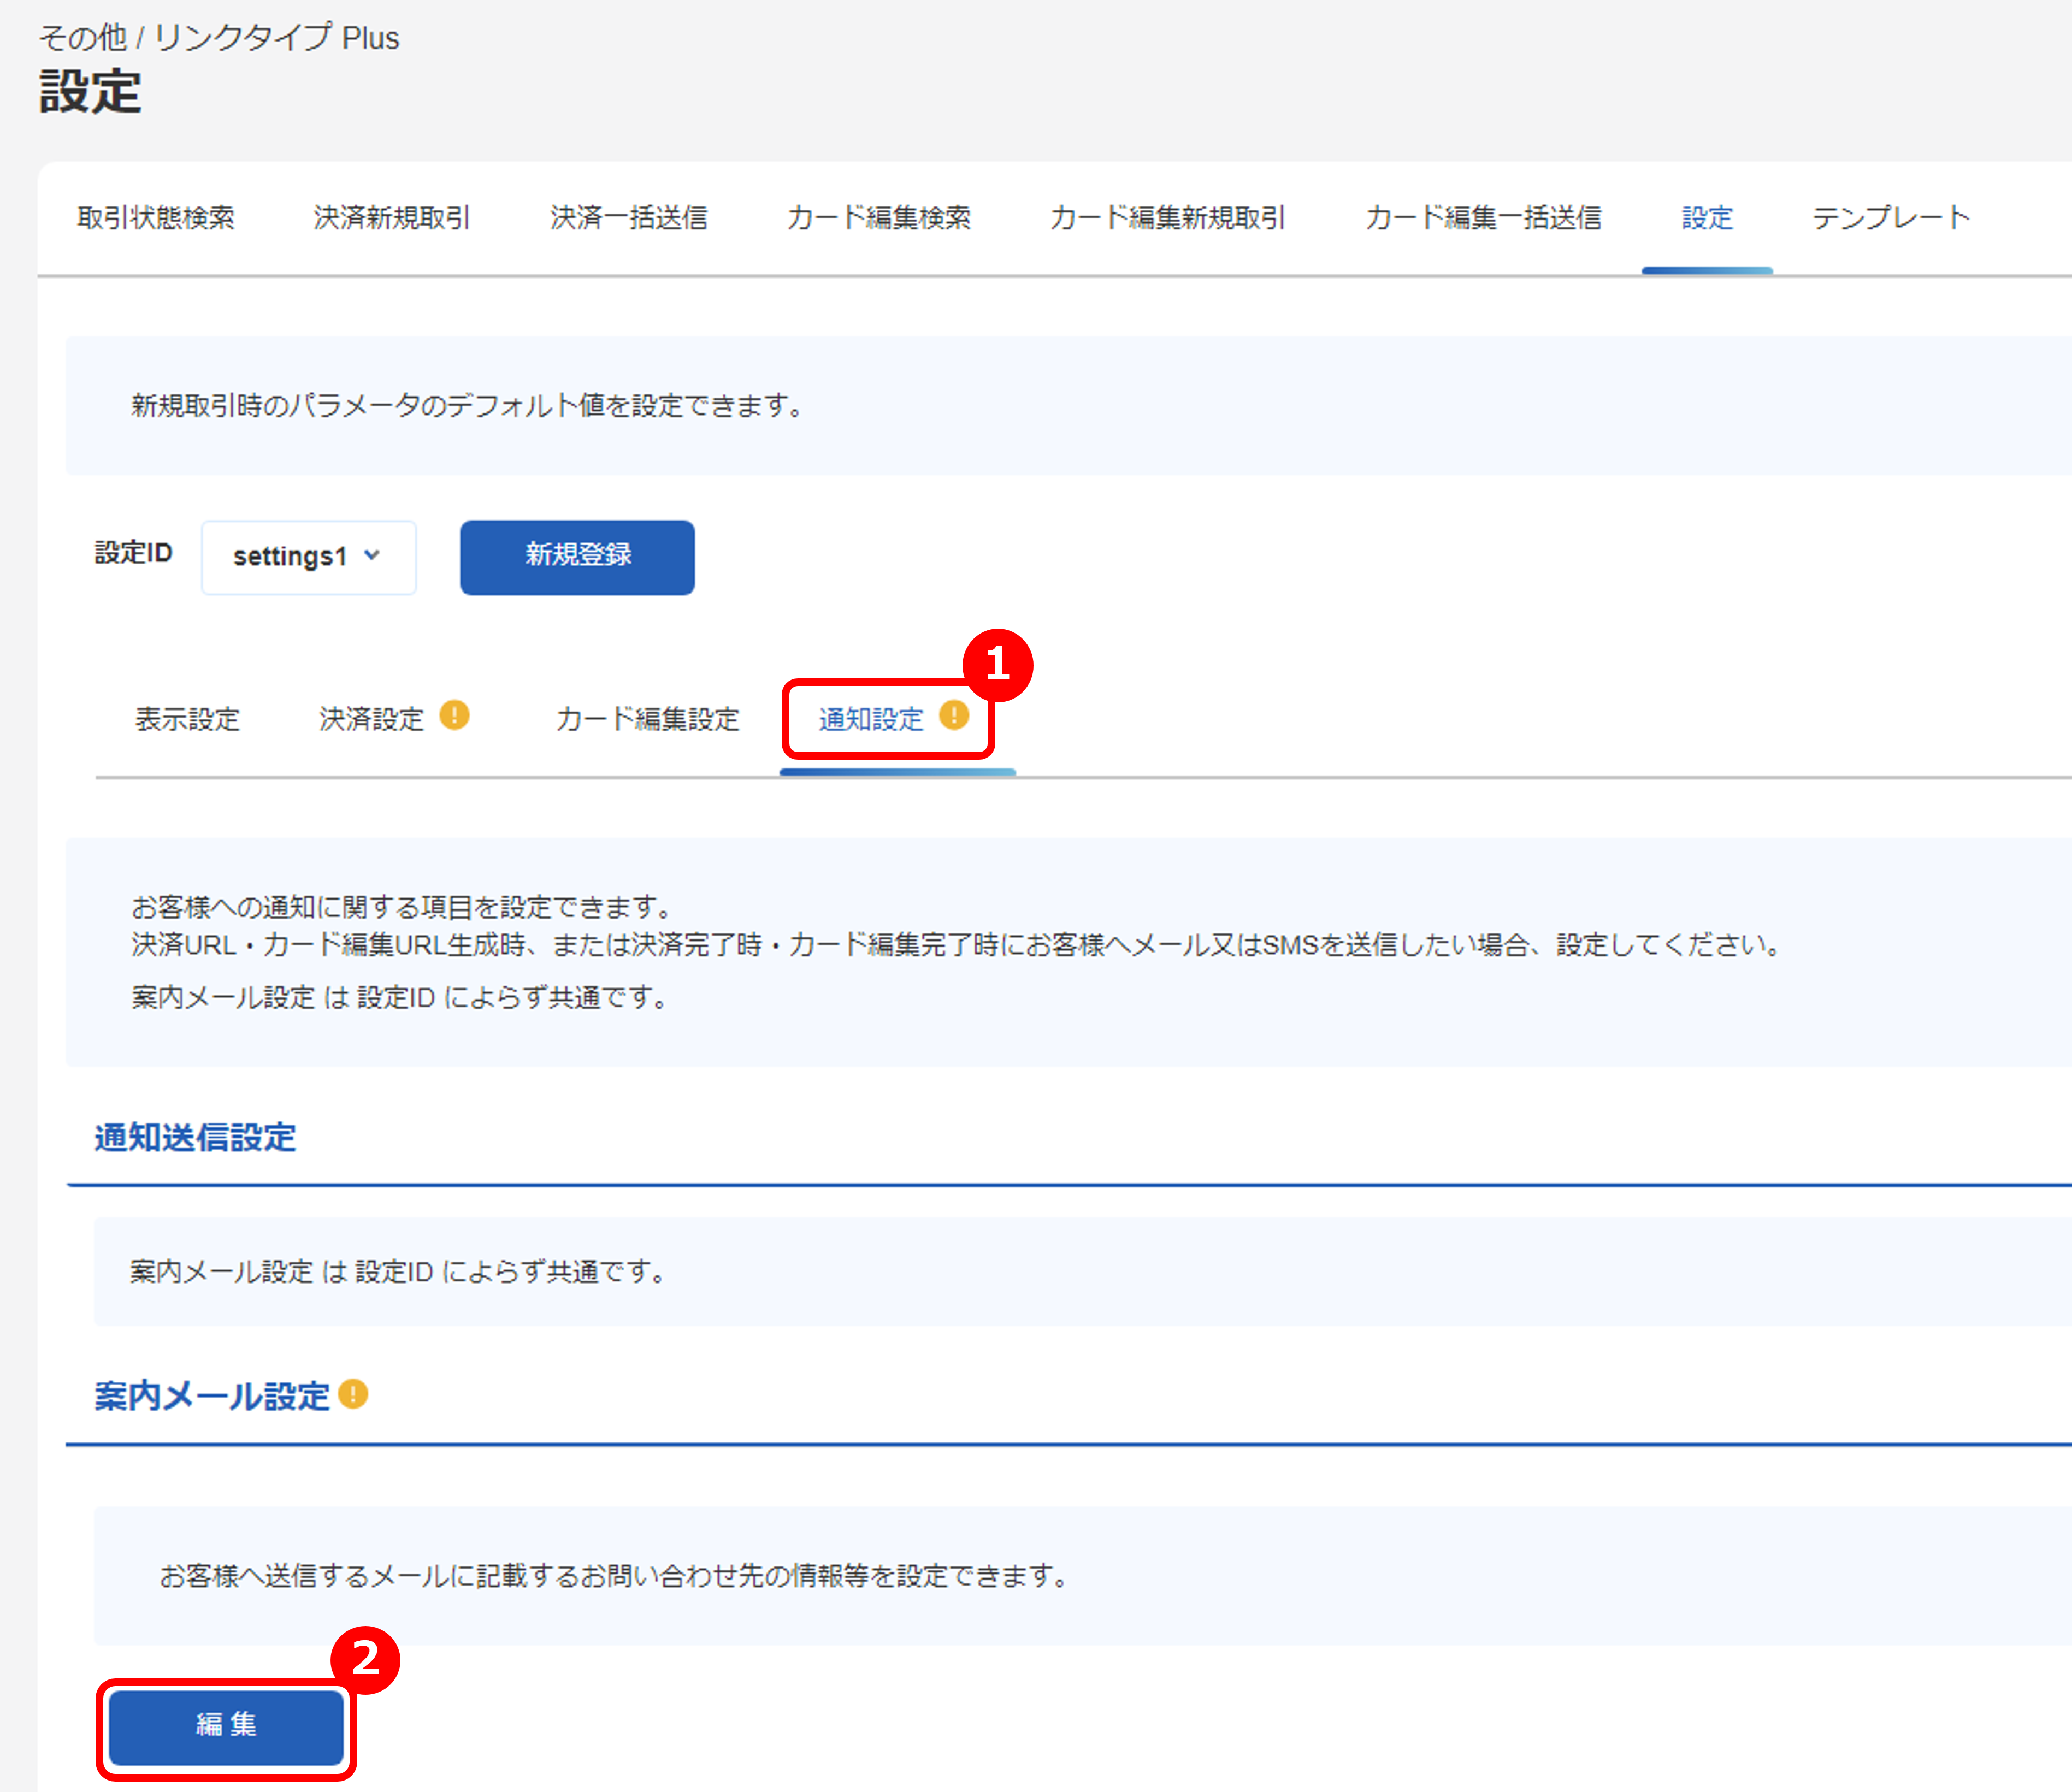Select the top 設定 tab
The height and width of the screenshot is (1792, 2072).
point(1707,217)
